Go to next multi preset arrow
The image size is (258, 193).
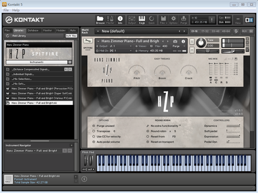click(184, 31)
